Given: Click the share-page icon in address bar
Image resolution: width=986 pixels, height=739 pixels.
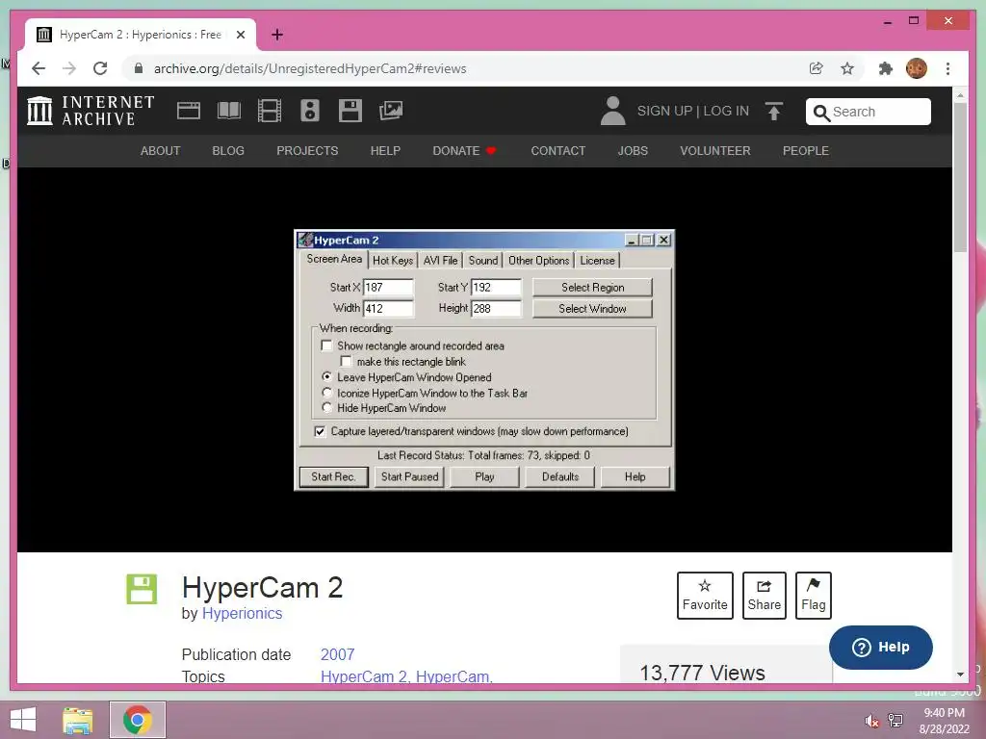Looking at the screenshot, I should coord(817,68).
